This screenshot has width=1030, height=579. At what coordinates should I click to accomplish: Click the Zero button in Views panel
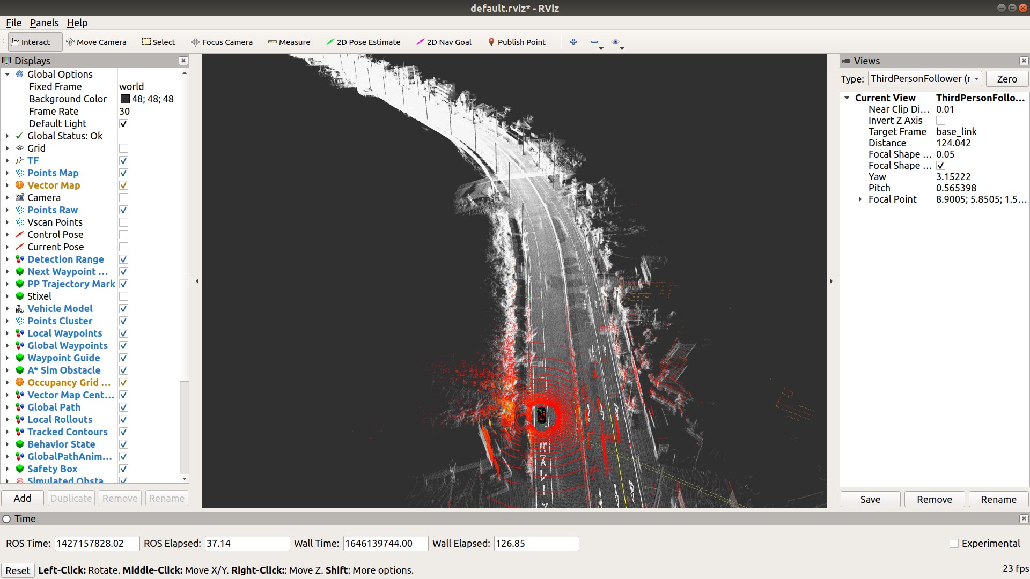point(1006,78)
